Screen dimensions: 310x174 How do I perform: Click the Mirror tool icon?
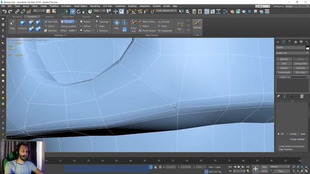(x=181, y=12)
